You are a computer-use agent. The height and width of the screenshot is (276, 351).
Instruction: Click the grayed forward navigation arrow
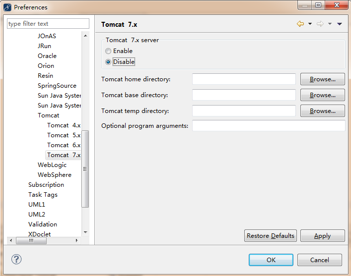tap(320, 24)
